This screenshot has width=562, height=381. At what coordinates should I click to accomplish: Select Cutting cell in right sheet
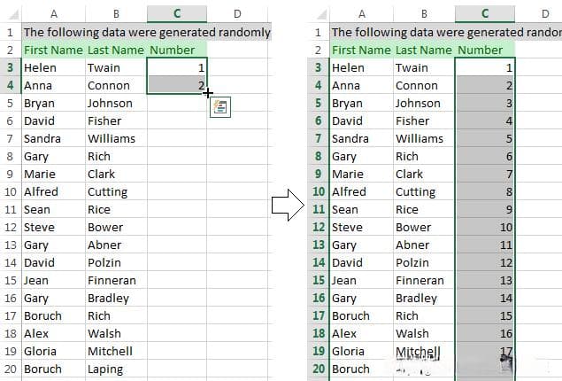(424, 191)
